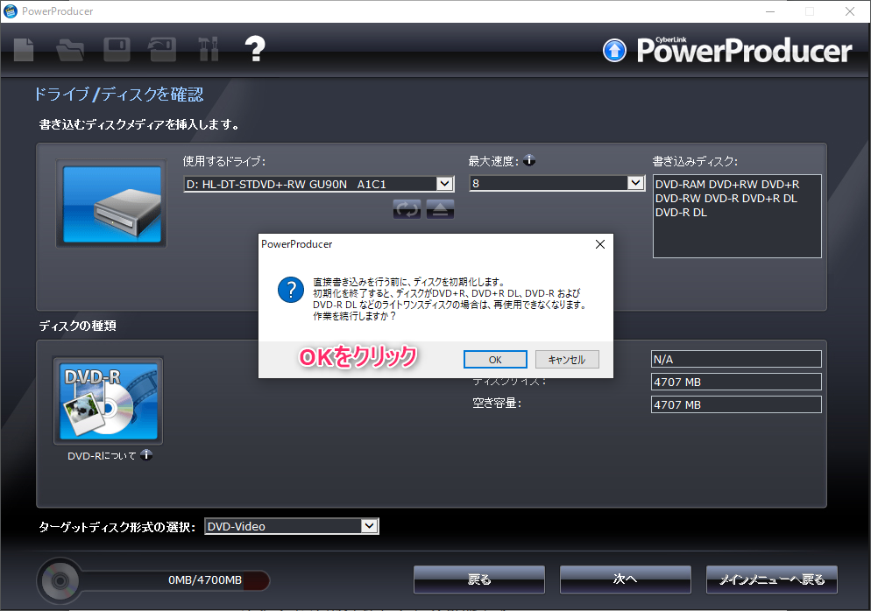Click the 空き容量 4707 MB field

pos(736,404)
